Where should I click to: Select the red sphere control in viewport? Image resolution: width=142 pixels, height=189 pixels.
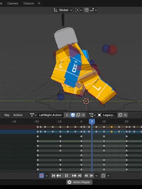113,50
